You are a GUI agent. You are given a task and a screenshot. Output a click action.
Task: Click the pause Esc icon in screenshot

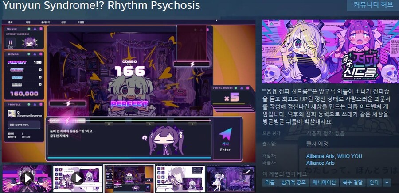[10, 43]
